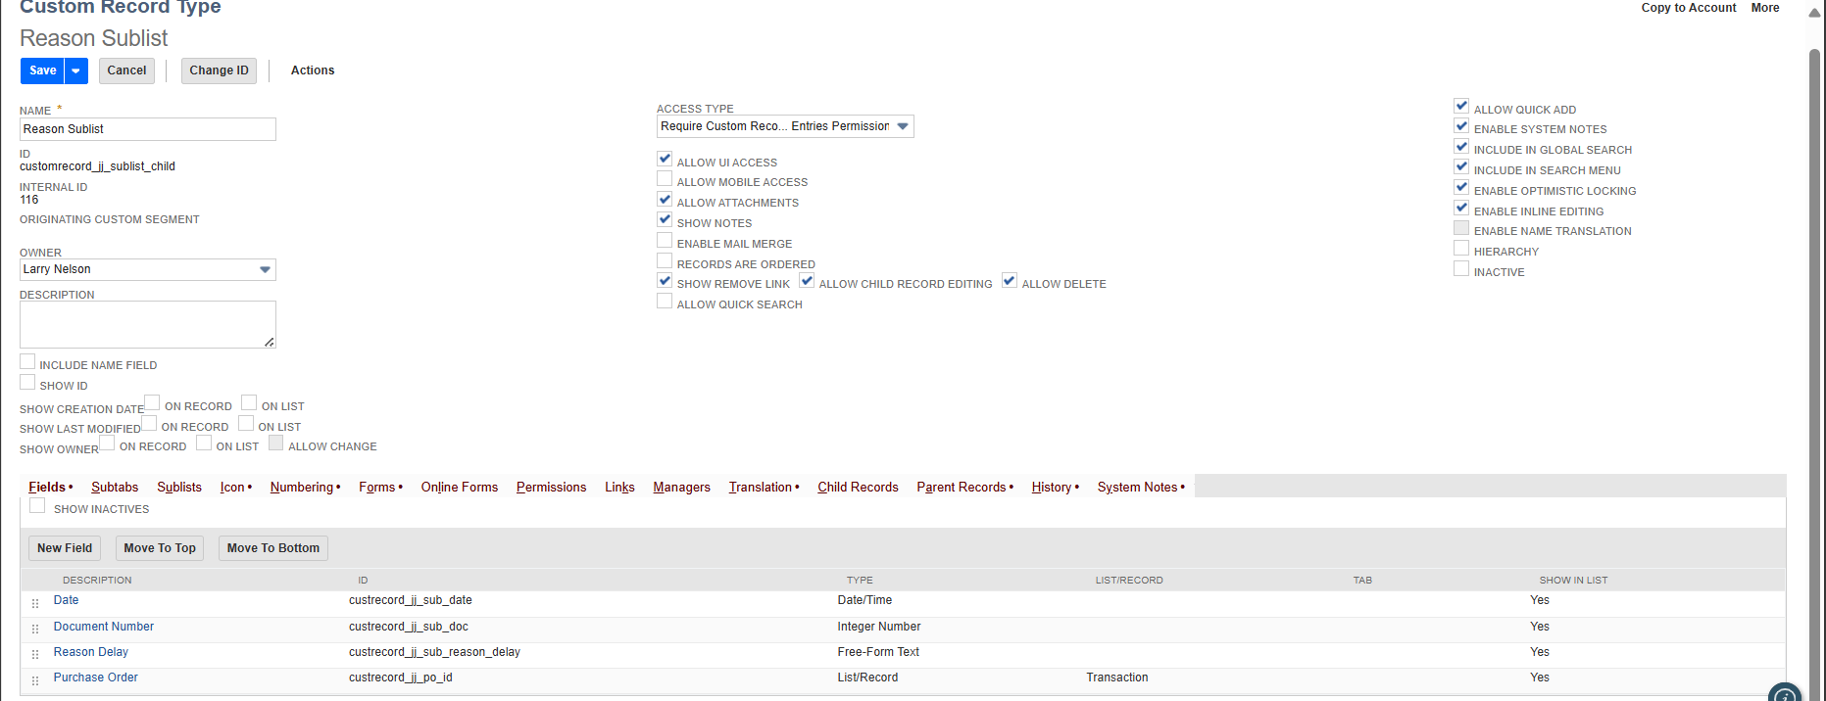Click the New Field button
This screenshot has height=701, width=1826.
(x=65, y=548)
